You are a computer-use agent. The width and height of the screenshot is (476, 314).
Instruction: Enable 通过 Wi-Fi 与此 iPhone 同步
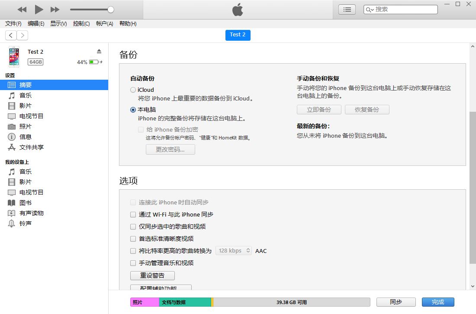tap(133, 214)
